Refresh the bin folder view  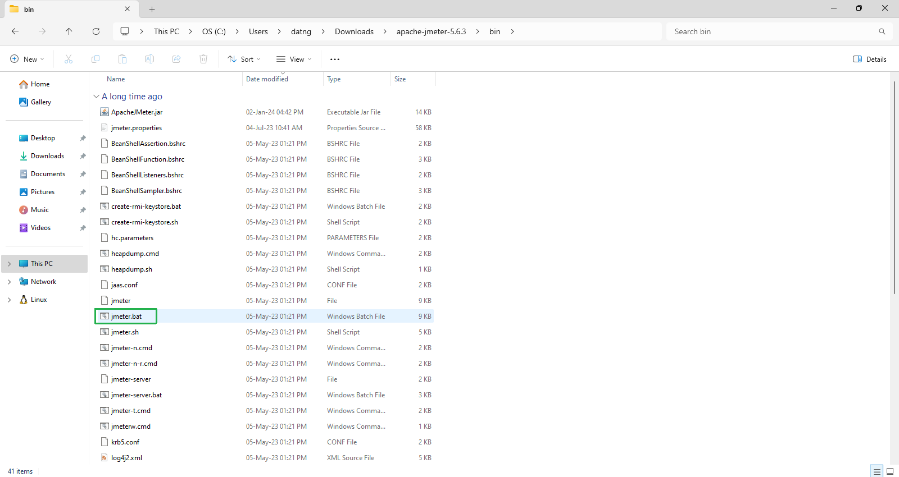tap(96, 31)
